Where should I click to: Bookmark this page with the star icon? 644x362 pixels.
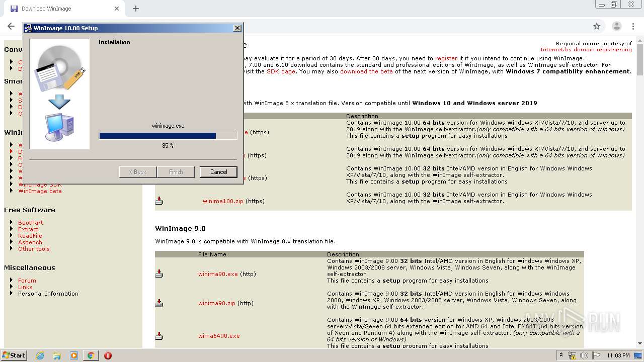click(597, 26)
